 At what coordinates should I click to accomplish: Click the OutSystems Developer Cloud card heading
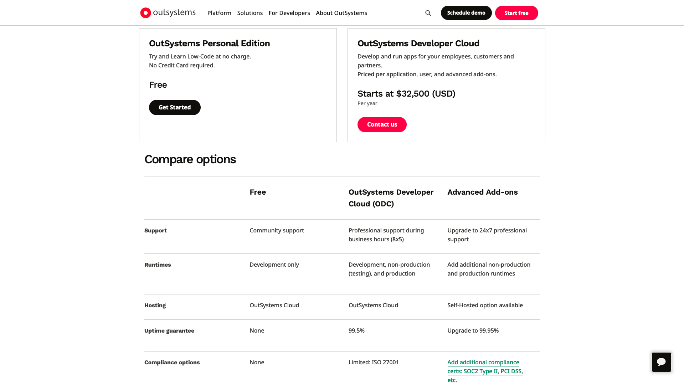click(418, 43)
